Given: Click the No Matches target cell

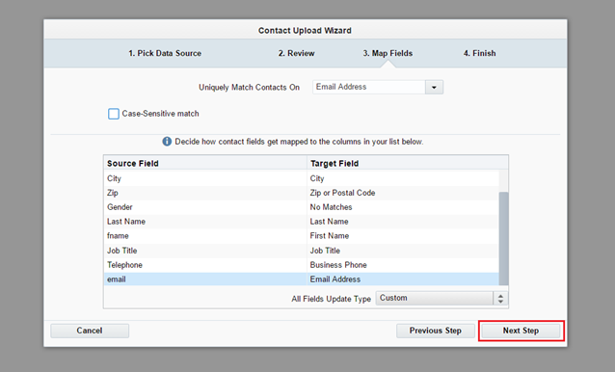Looking at the screenshot, I should tap(403, 207).
